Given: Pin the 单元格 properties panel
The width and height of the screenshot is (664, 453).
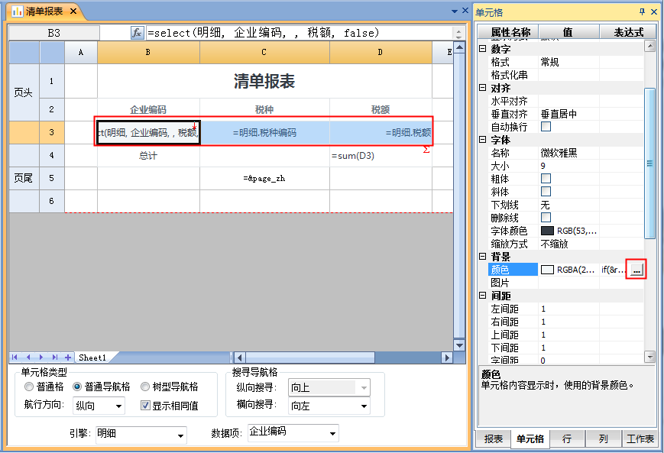Looking at the screenshot, I should pyautogui.click(x=642, y=11).
